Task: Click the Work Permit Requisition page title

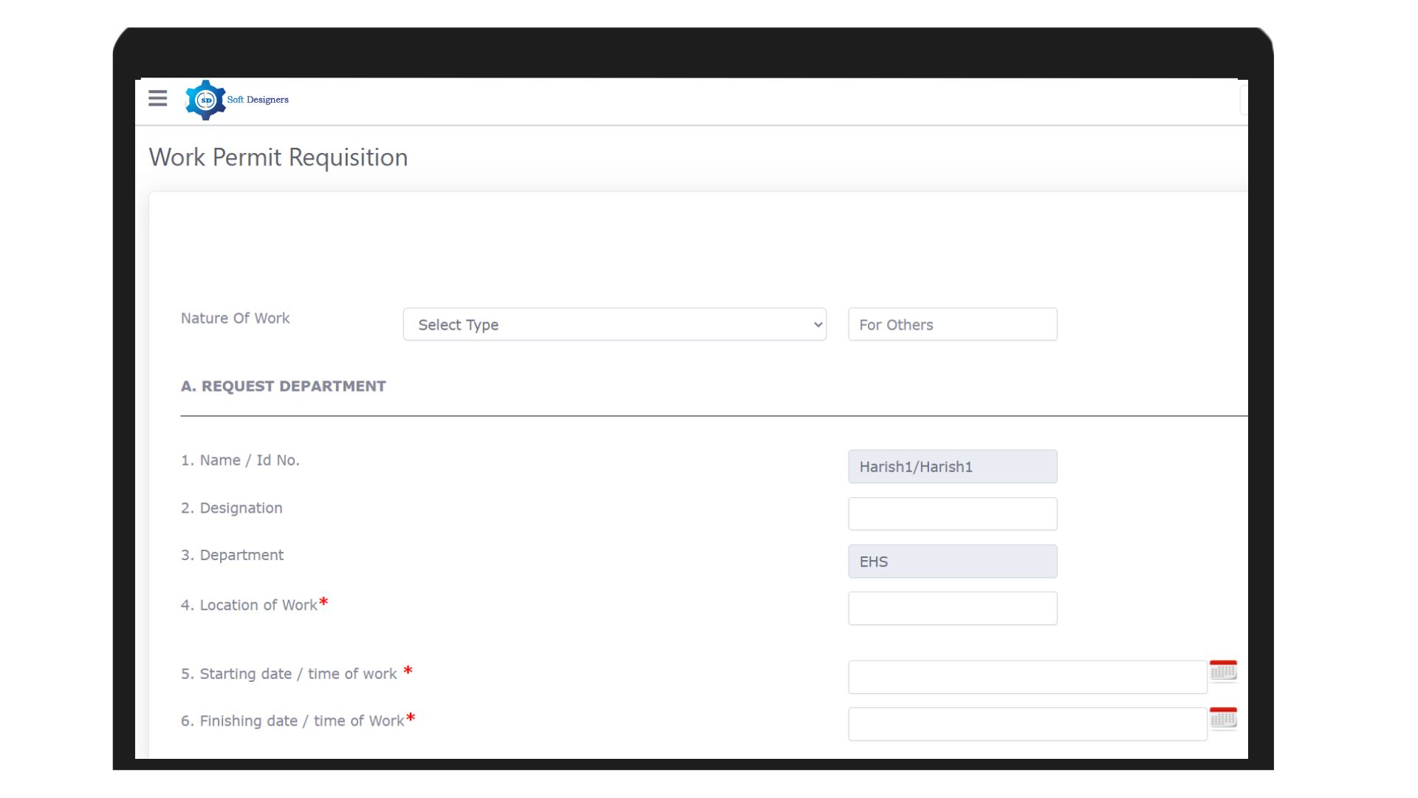Action: (x=278, y=157)
